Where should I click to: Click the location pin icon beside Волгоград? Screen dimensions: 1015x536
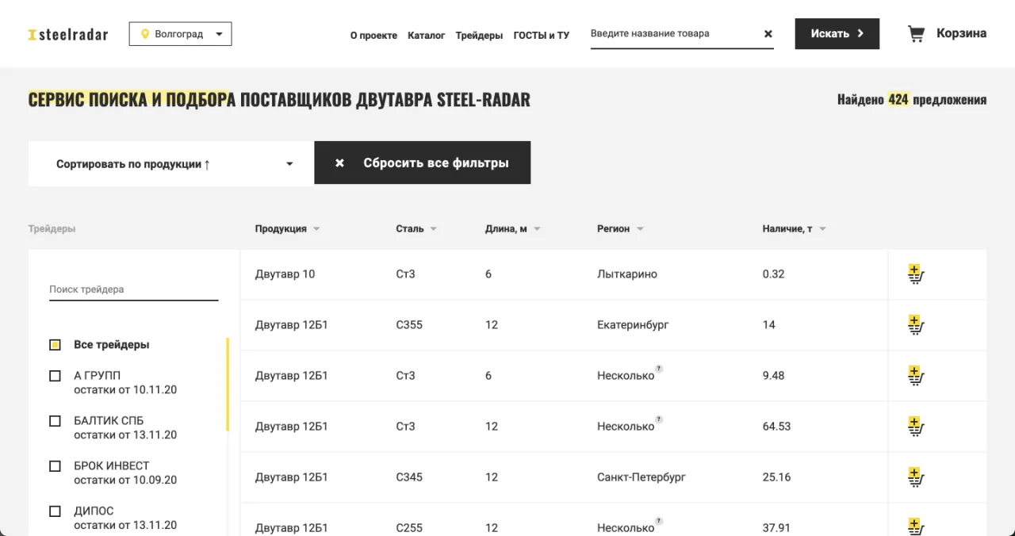(144, 33)
